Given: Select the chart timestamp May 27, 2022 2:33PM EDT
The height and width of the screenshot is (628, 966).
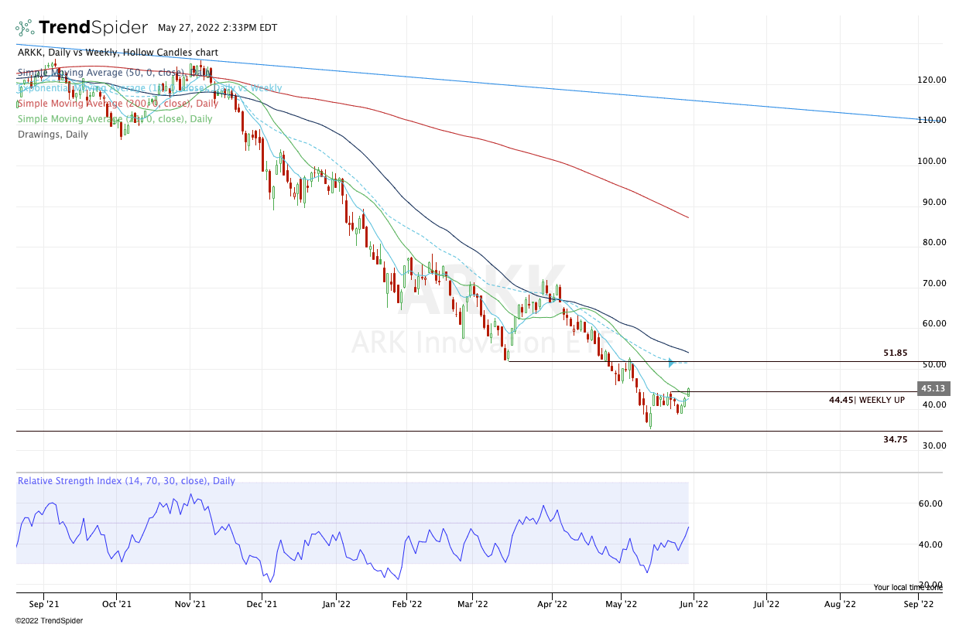Looking at the screenshot, I should (217, 27).
